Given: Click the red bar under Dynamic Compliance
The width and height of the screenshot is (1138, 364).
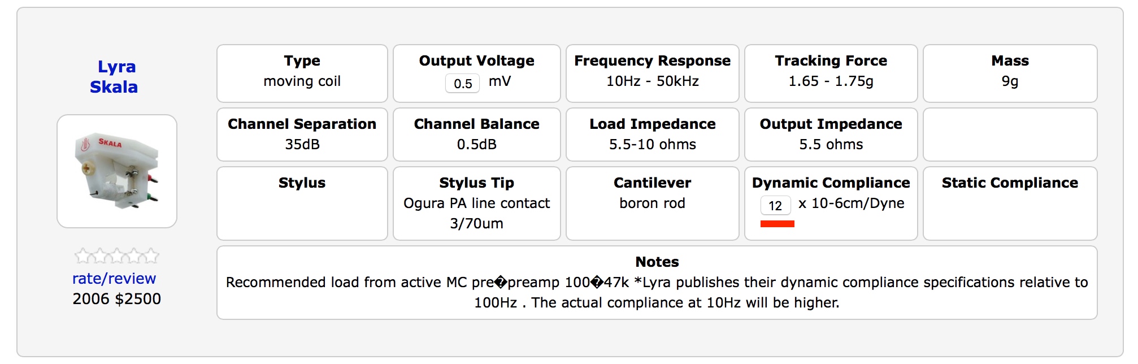Looking at the screenshot, I should coord(777,224).
